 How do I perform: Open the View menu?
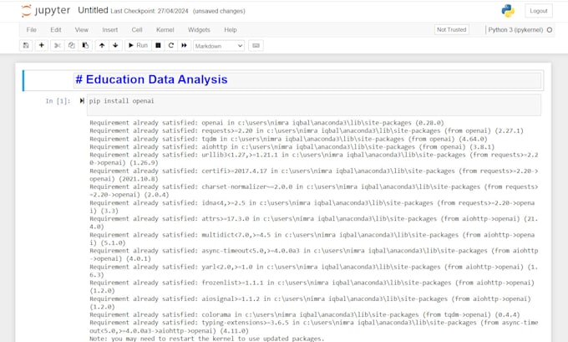[x=82, y=30]
